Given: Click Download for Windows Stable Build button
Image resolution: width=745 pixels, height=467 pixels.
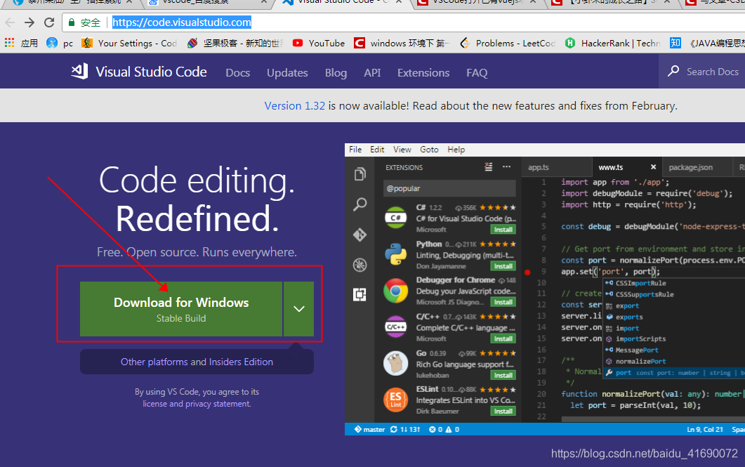Looking at the screenshot, I should tap(181, 309).
